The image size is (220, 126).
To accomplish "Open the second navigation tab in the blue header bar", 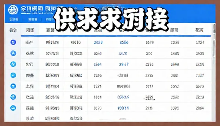I will 33,20.
